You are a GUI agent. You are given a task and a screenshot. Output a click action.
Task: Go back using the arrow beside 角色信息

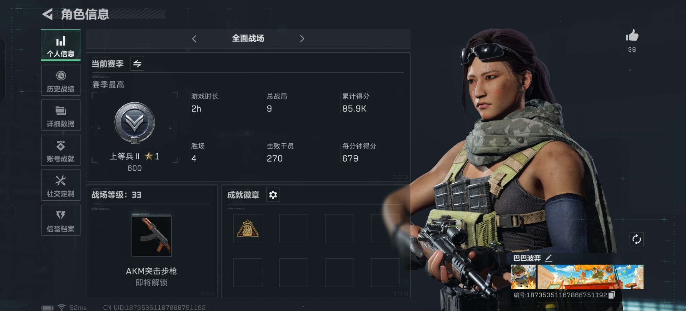tap(48, 14)
